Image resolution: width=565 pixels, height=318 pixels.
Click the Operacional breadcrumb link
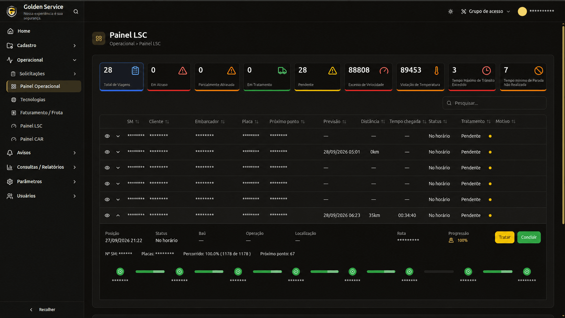coord(122,44)
